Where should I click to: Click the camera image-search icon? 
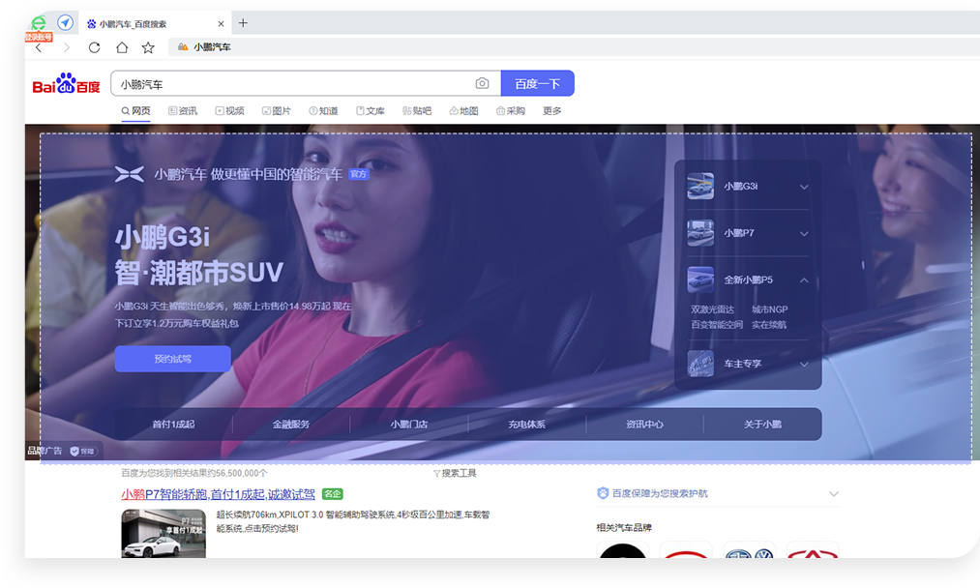pyautogui.click(x=482, y=84)
